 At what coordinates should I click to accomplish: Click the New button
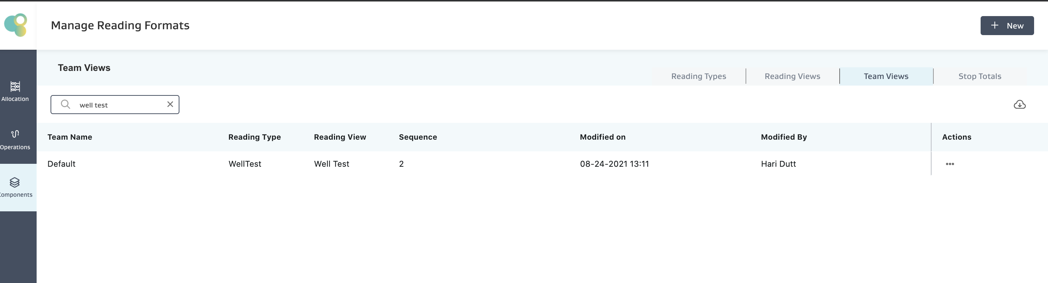(1007, 26)
